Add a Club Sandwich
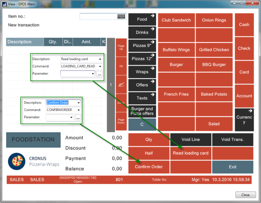Viewport: 261px width, 203px height. (x=176, y=20)
